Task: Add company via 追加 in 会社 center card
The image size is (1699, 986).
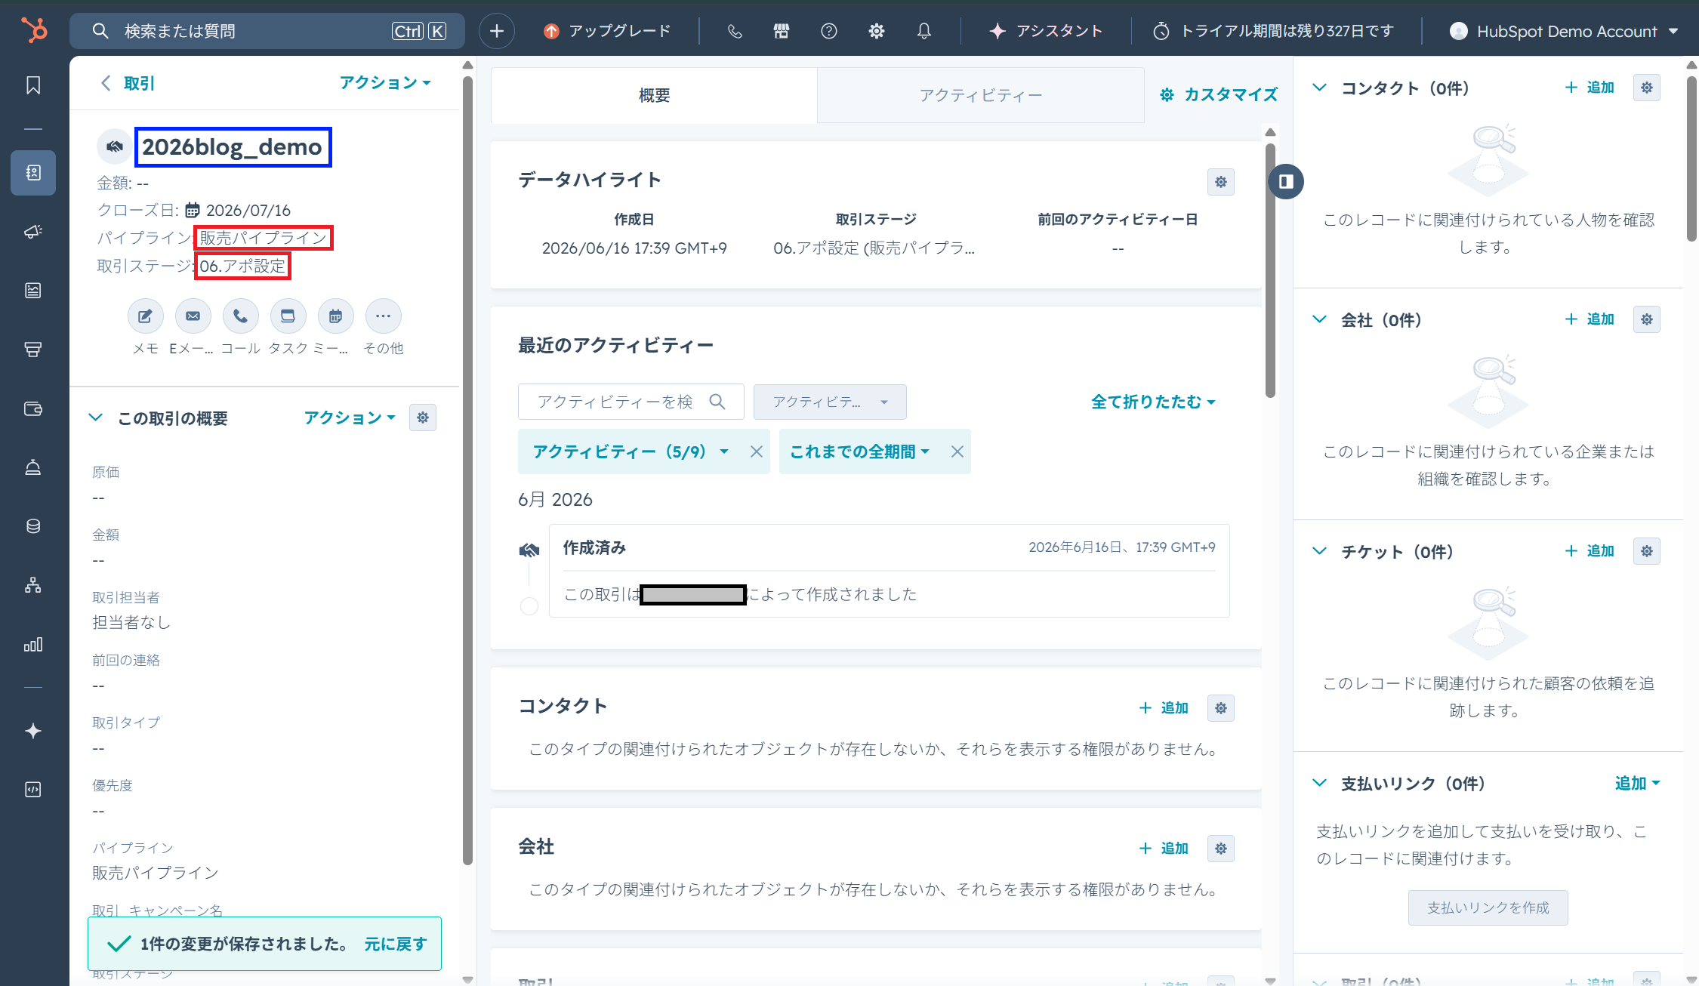Action: tap(1164, 849)
